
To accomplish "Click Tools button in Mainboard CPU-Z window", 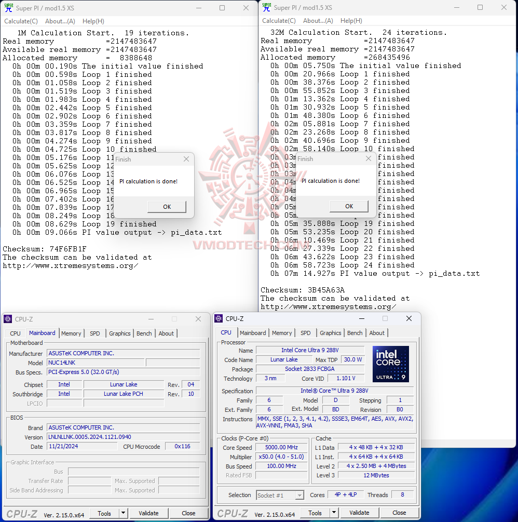I will pos(104,513).
